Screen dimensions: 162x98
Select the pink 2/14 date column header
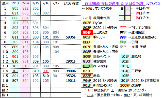25,3
